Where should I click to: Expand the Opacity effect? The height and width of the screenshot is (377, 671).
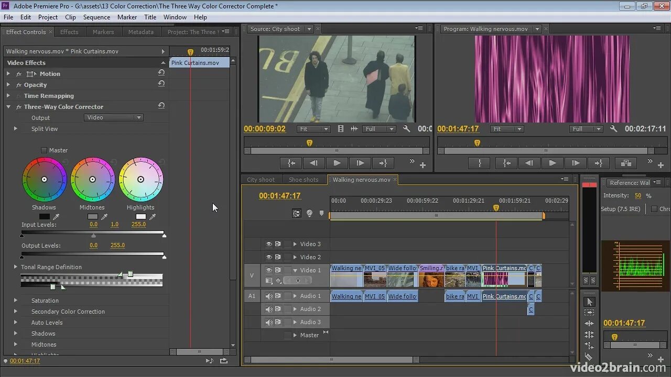8,85
